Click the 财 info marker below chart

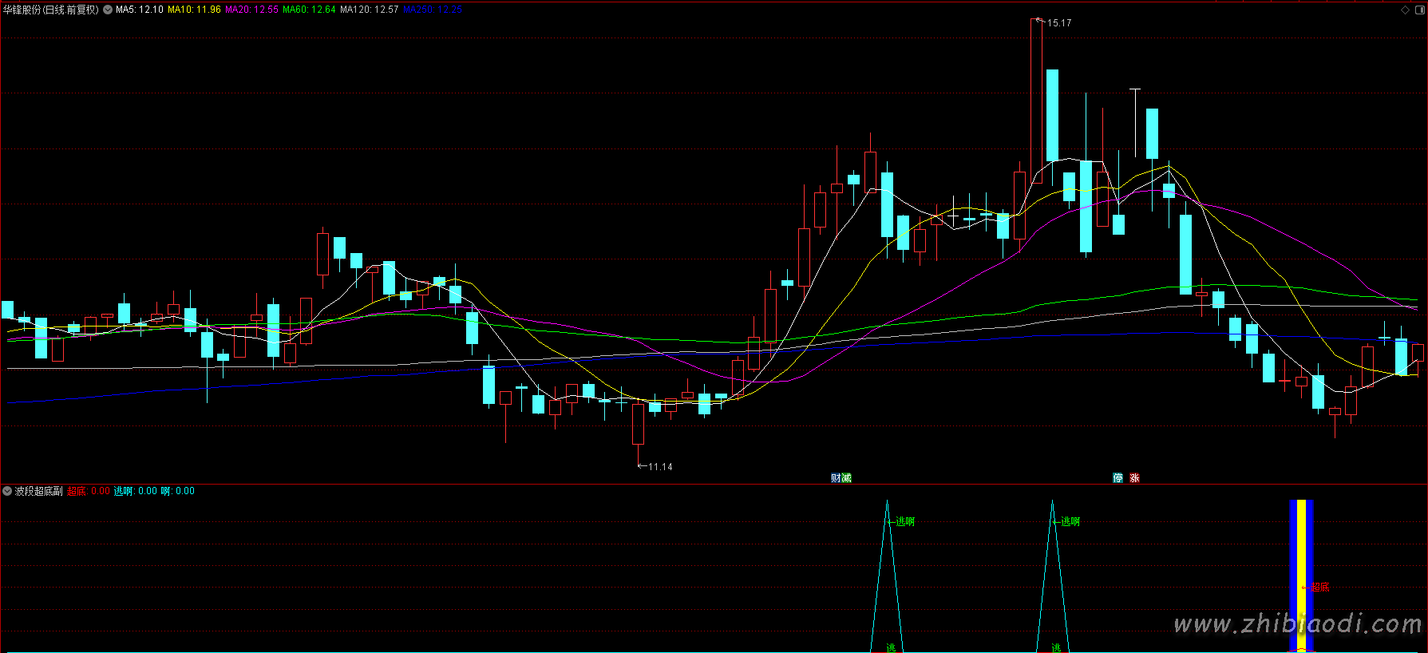(836, 478)
